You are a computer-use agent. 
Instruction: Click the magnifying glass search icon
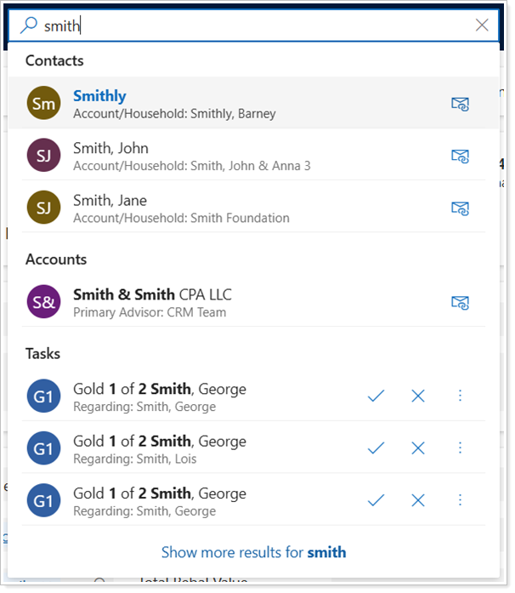click(x=29, y=26)
